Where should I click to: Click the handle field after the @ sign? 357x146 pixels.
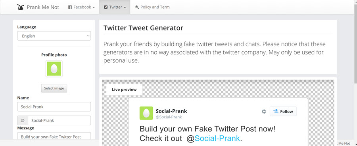[x=59, y=120]
